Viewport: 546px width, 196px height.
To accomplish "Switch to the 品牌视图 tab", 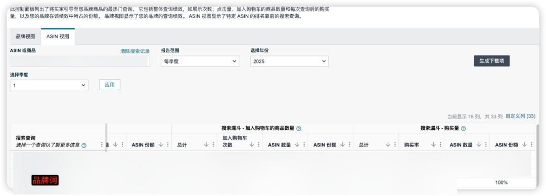I will (x=25, y=37).
